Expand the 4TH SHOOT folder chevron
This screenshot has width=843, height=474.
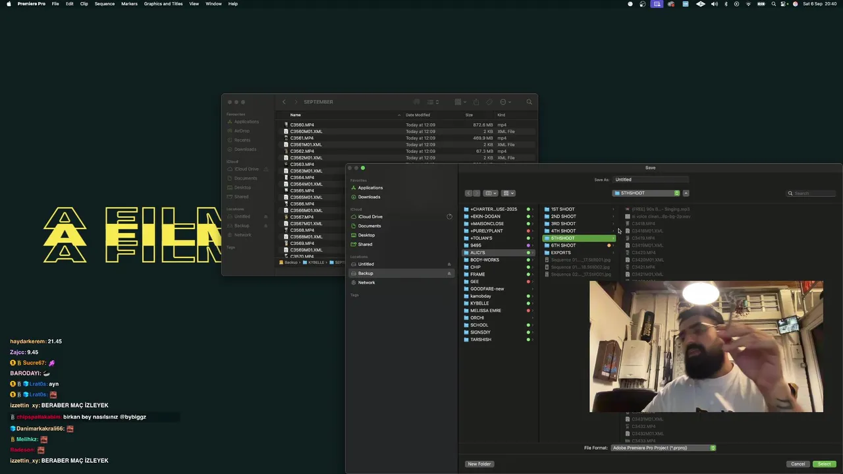[x=613, y=231]
